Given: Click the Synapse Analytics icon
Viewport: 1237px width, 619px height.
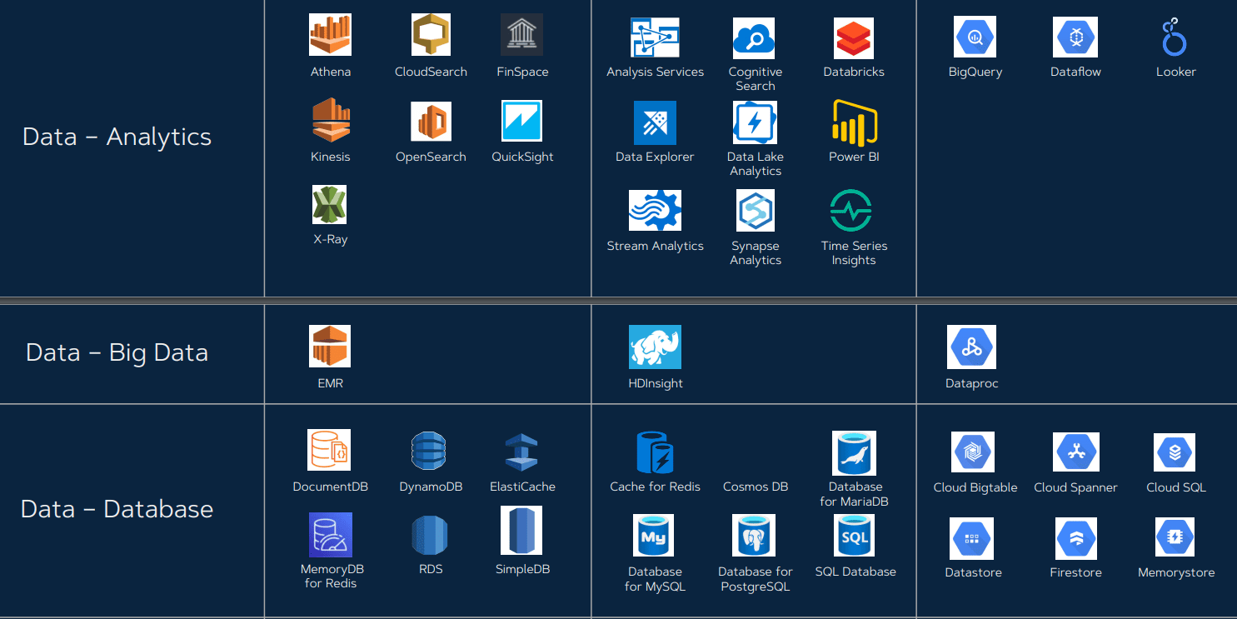Looking at the screenshot, I should coord(755,209).
